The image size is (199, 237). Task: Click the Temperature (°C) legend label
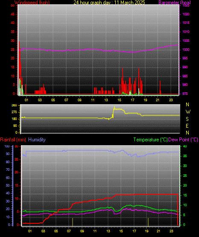pyautogui.click(x=150, y=140)
